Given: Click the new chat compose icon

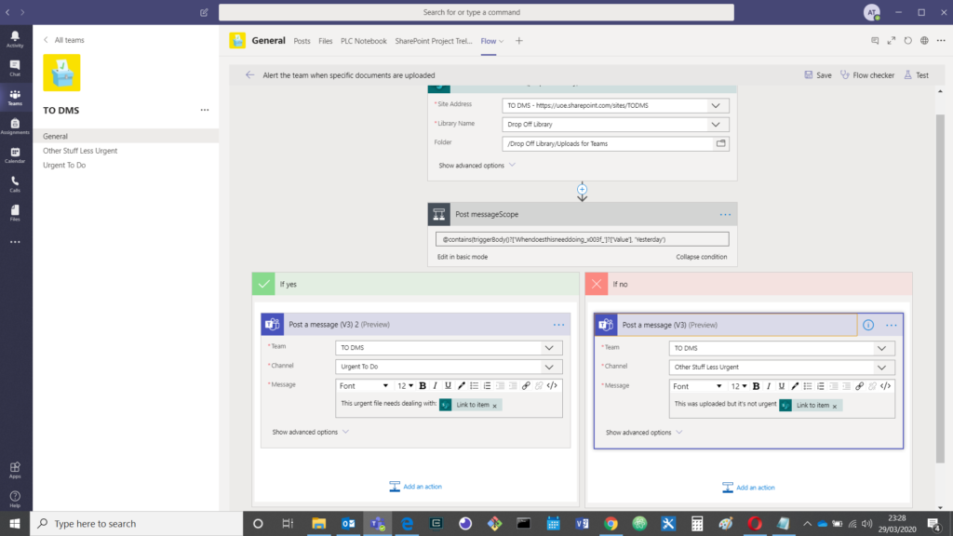Looking at the screenshot, I should [204, 12].
